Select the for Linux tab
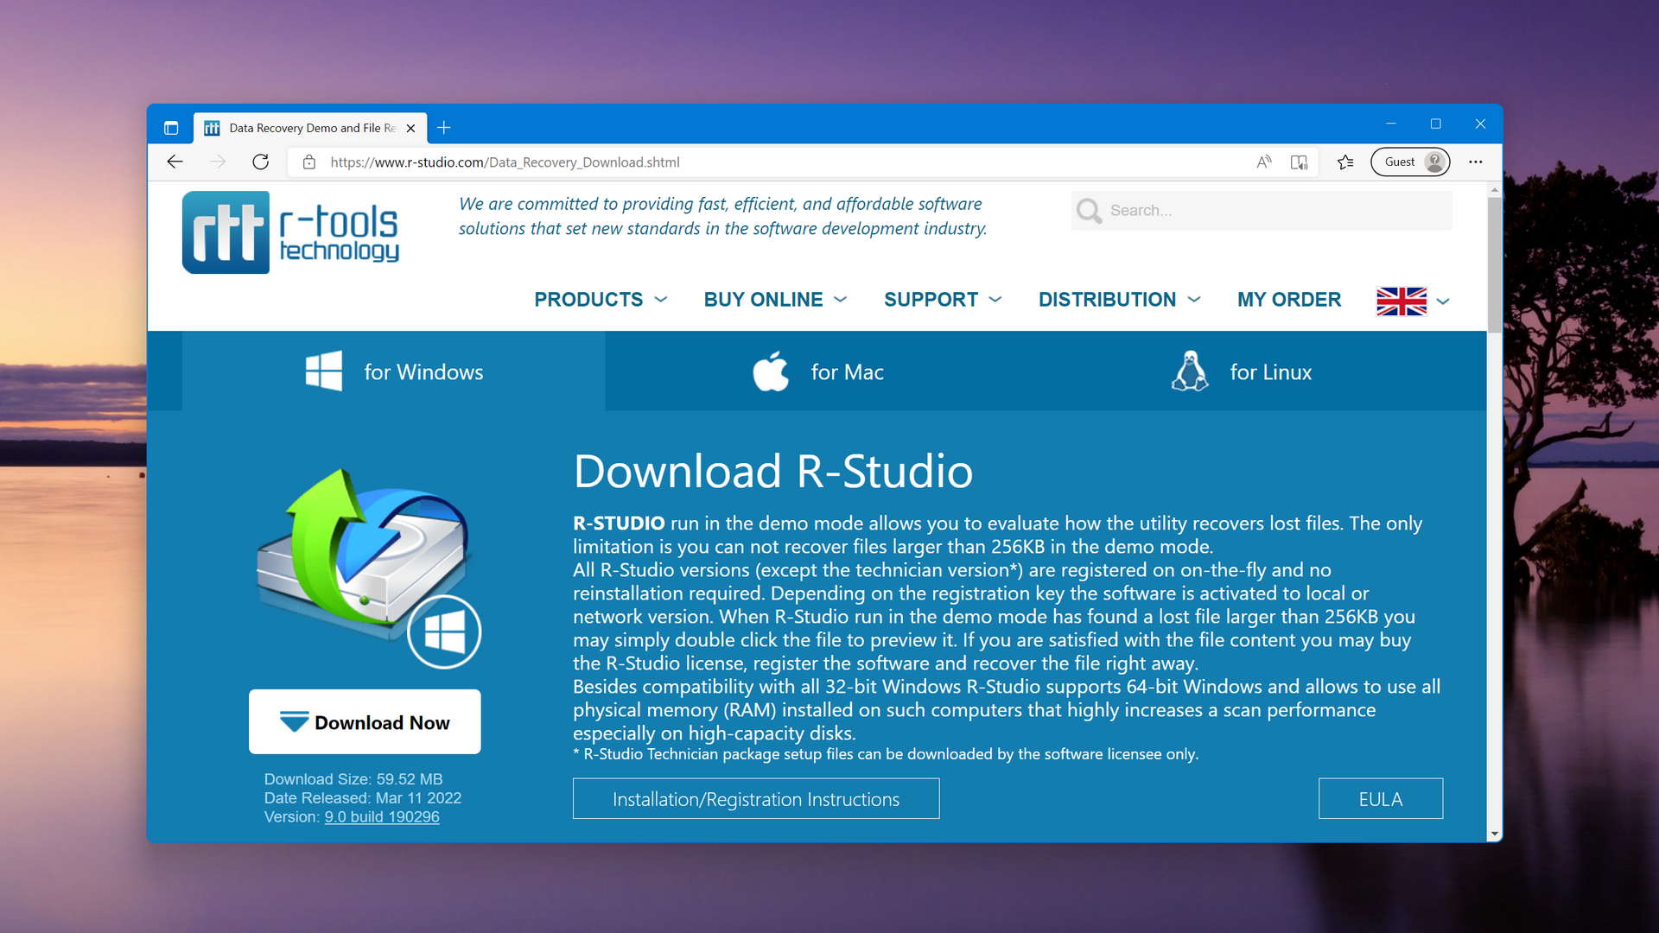1659x933 pixels. coord(1241,371)
